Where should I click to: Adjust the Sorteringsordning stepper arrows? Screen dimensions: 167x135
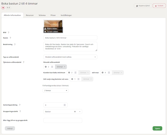pyautogui.click(x=65, y=105)
